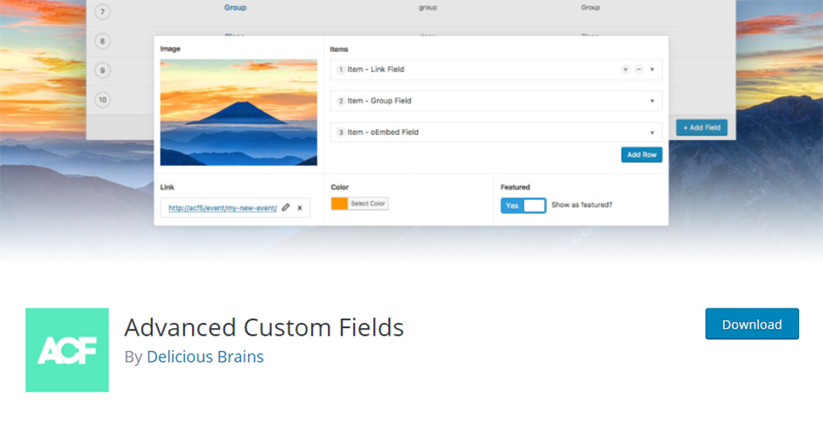Open the Delicious Brains author link
Screen dimensions: 823x439
[x=205, y=356]
